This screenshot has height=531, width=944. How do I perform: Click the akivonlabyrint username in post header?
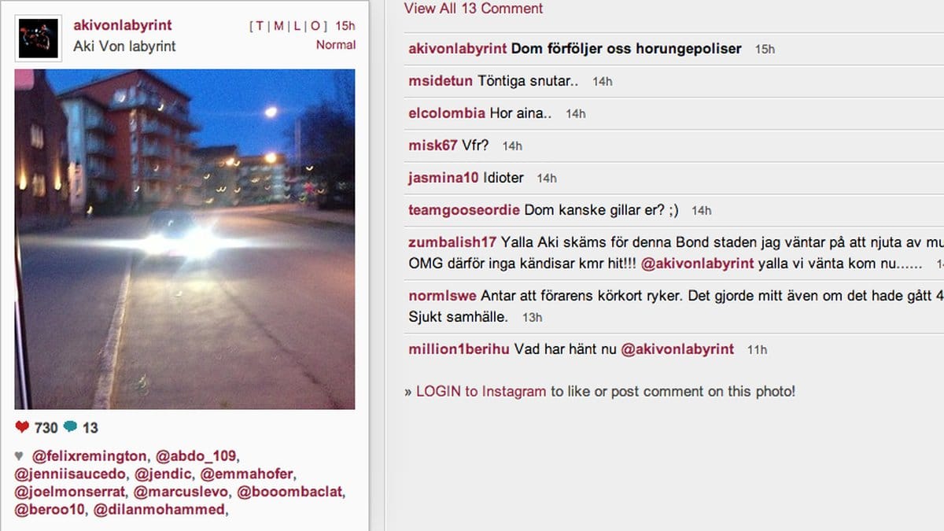tap(123, 25)
